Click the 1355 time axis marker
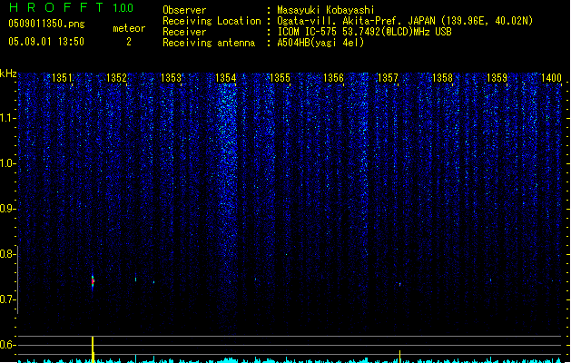The height and width of the screenshot is (363, 571). pyautogui.click(x=280, y=77)
